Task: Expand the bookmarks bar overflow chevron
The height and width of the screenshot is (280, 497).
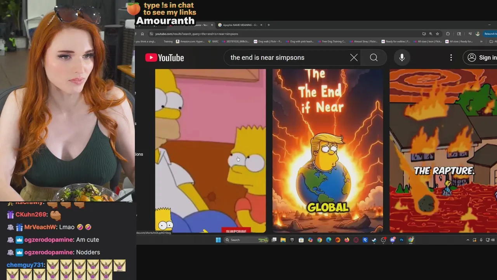Action: pos(481,42)
